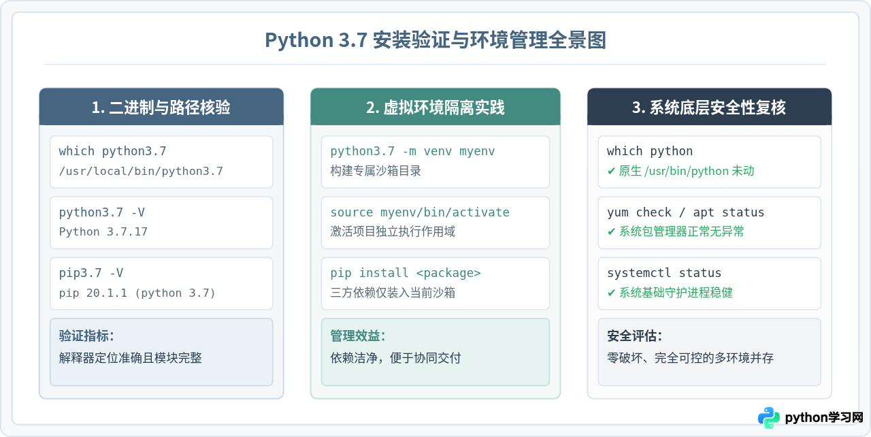Screen dimensions: 871x437
Task: Select the text 三方依赖仅装入当前沙箱
Action: (x=393, y=293)
